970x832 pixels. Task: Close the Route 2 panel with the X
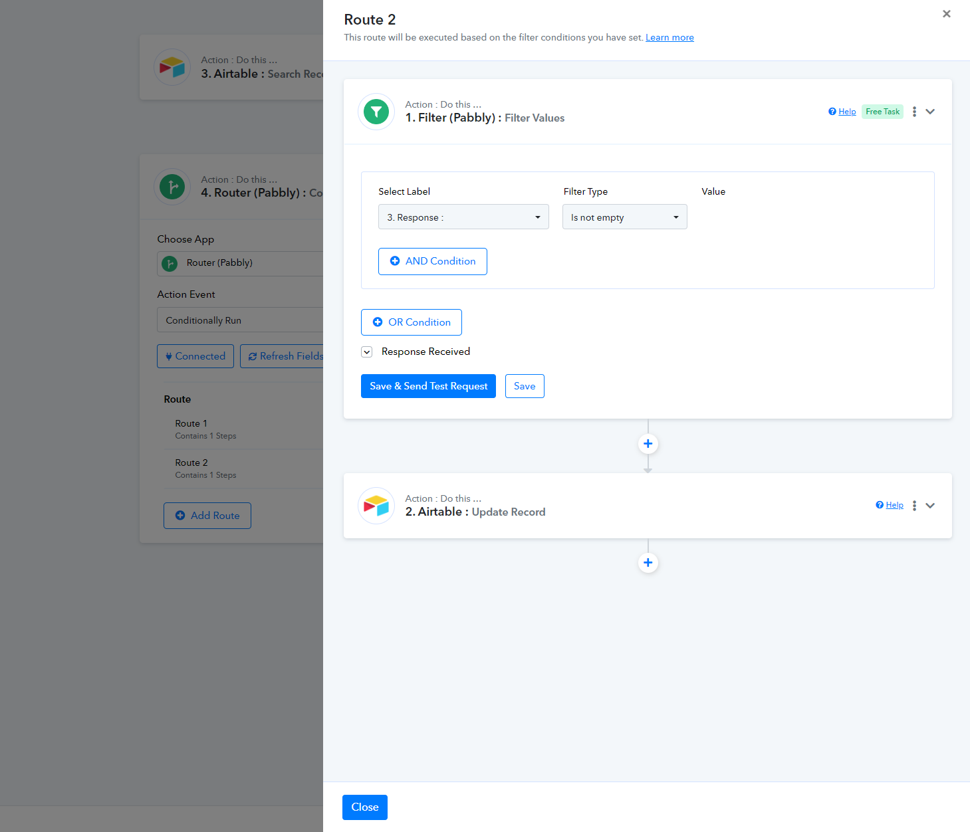click(947, 14)
